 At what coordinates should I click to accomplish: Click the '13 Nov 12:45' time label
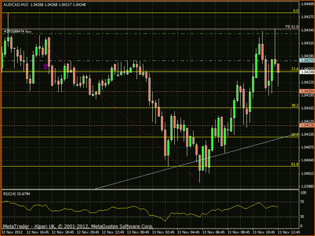[289, 232]
